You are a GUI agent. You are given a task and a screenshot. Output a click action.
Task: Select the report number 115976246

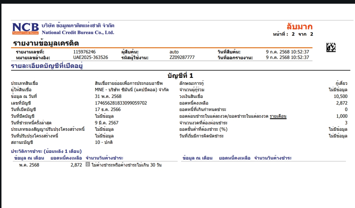pos(84,52)
